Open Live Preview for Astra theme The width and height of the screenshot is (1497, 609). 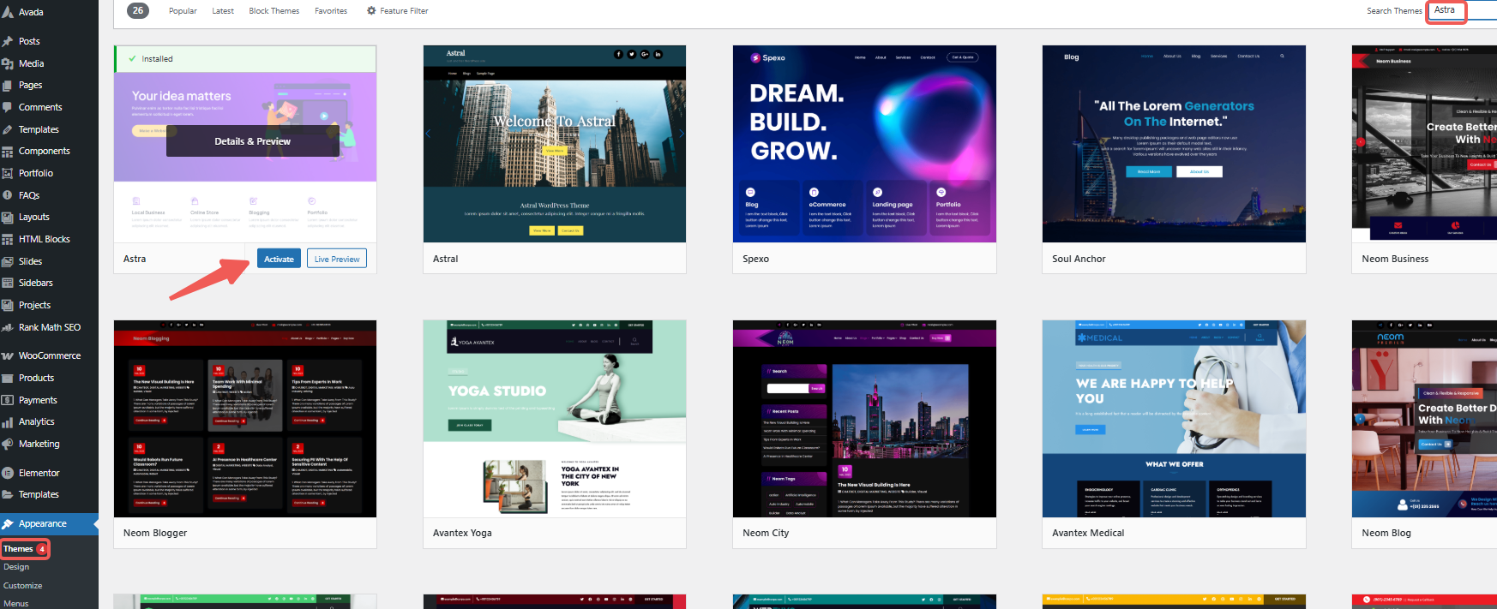pos(337,259)
